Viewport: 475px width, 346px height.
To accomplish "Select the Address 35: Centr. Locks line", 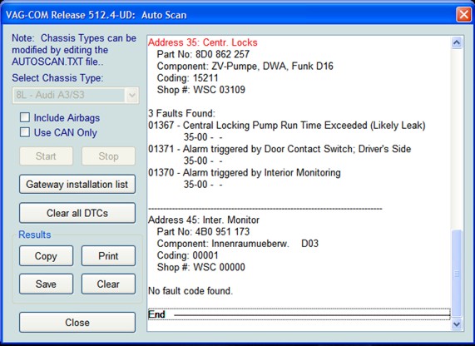I will coord(203,42).
